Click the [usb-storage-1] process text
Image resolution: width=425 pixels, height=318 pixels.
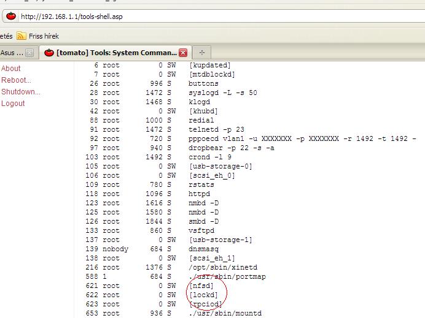click(x=220, y=240)
